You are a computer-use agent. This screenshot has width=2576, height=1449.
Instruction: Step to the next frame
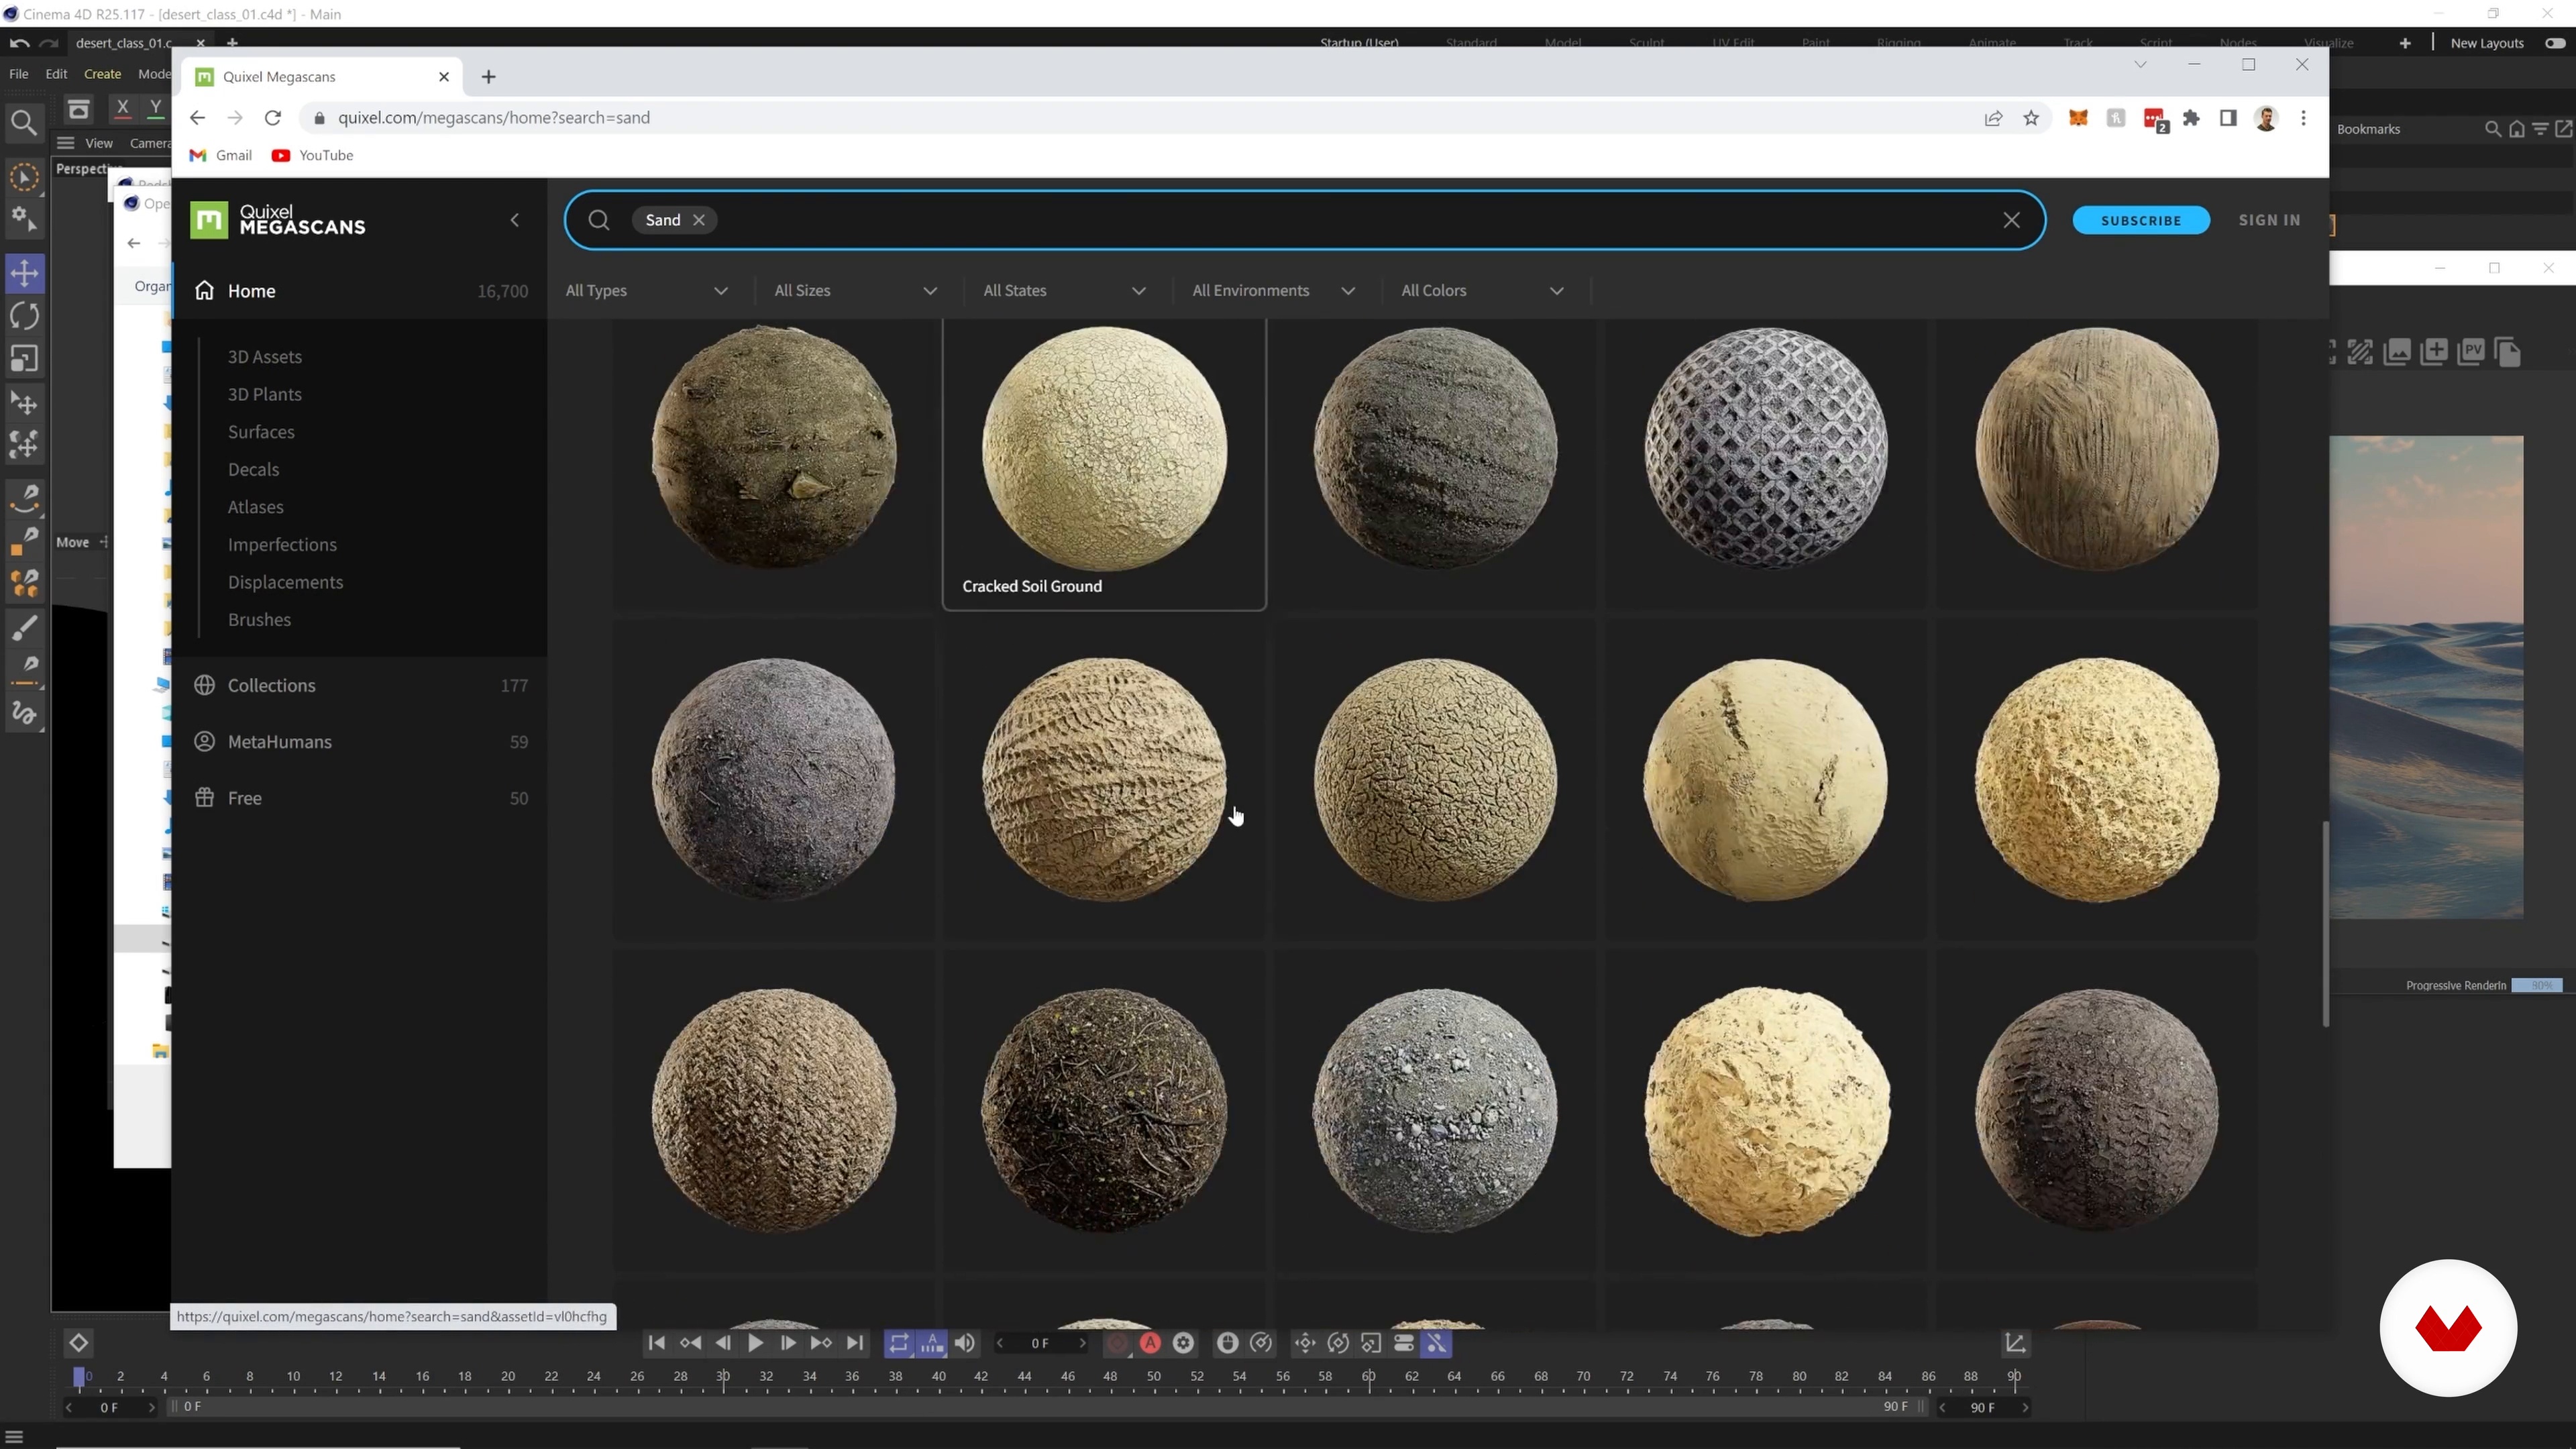click(788, 1343)
